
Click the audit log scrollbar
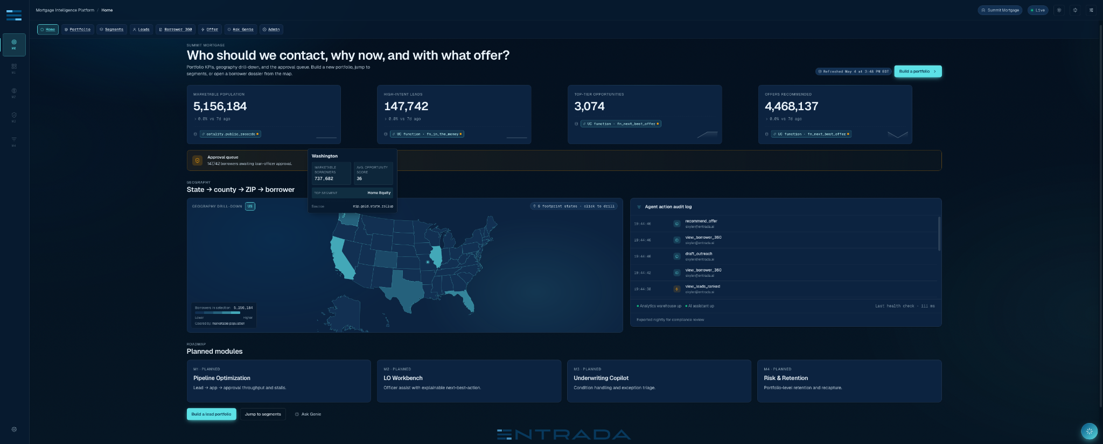tap(939, 234)
